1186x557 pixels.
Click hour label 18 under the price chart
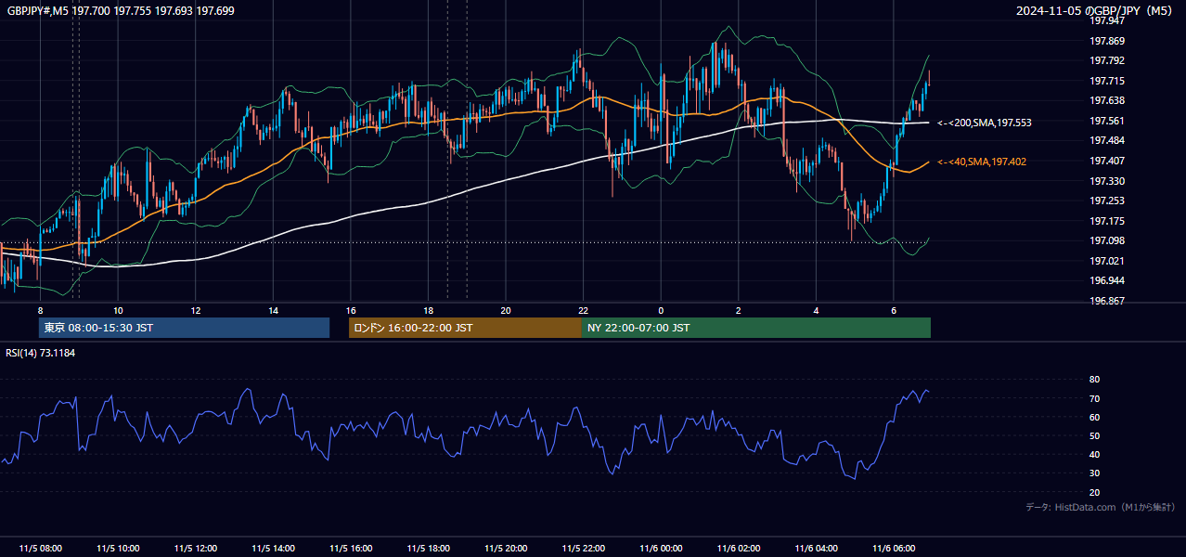(x=428, y=310)
